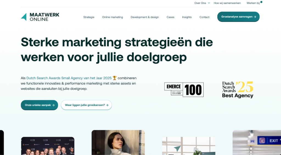
Task: Click the arrow icon in Groeianalyse aanvragen
Action: 255,17
